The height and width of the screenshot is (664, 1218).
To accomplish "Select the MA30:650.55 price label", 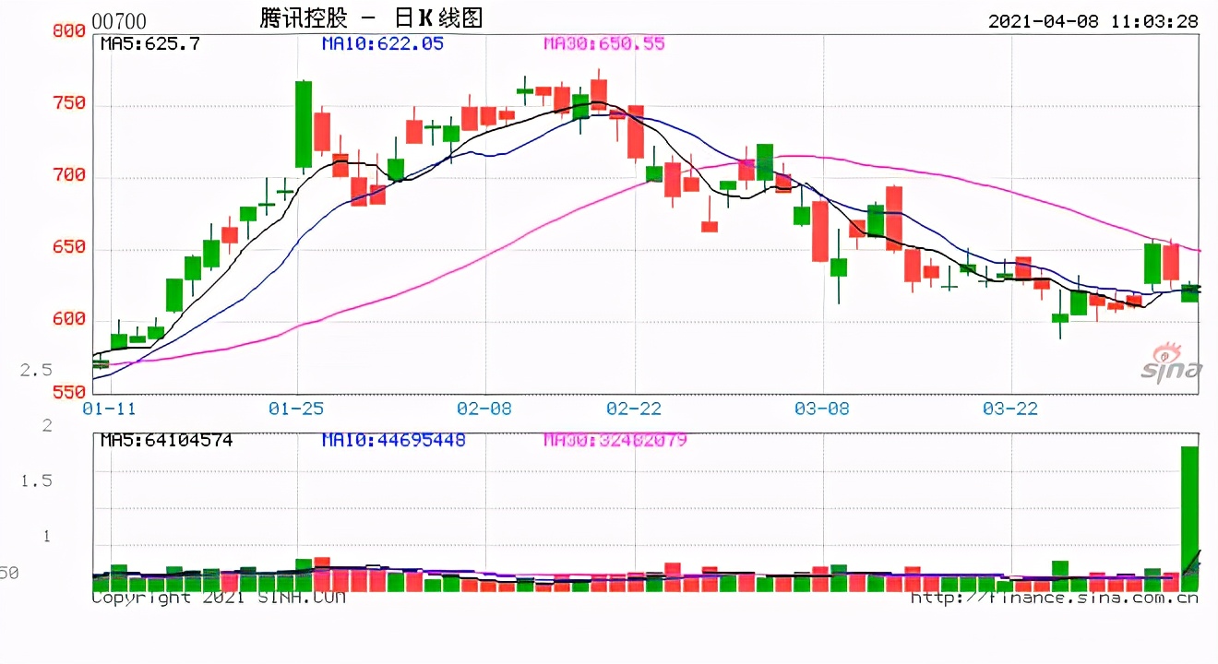I will coord(603,43).
